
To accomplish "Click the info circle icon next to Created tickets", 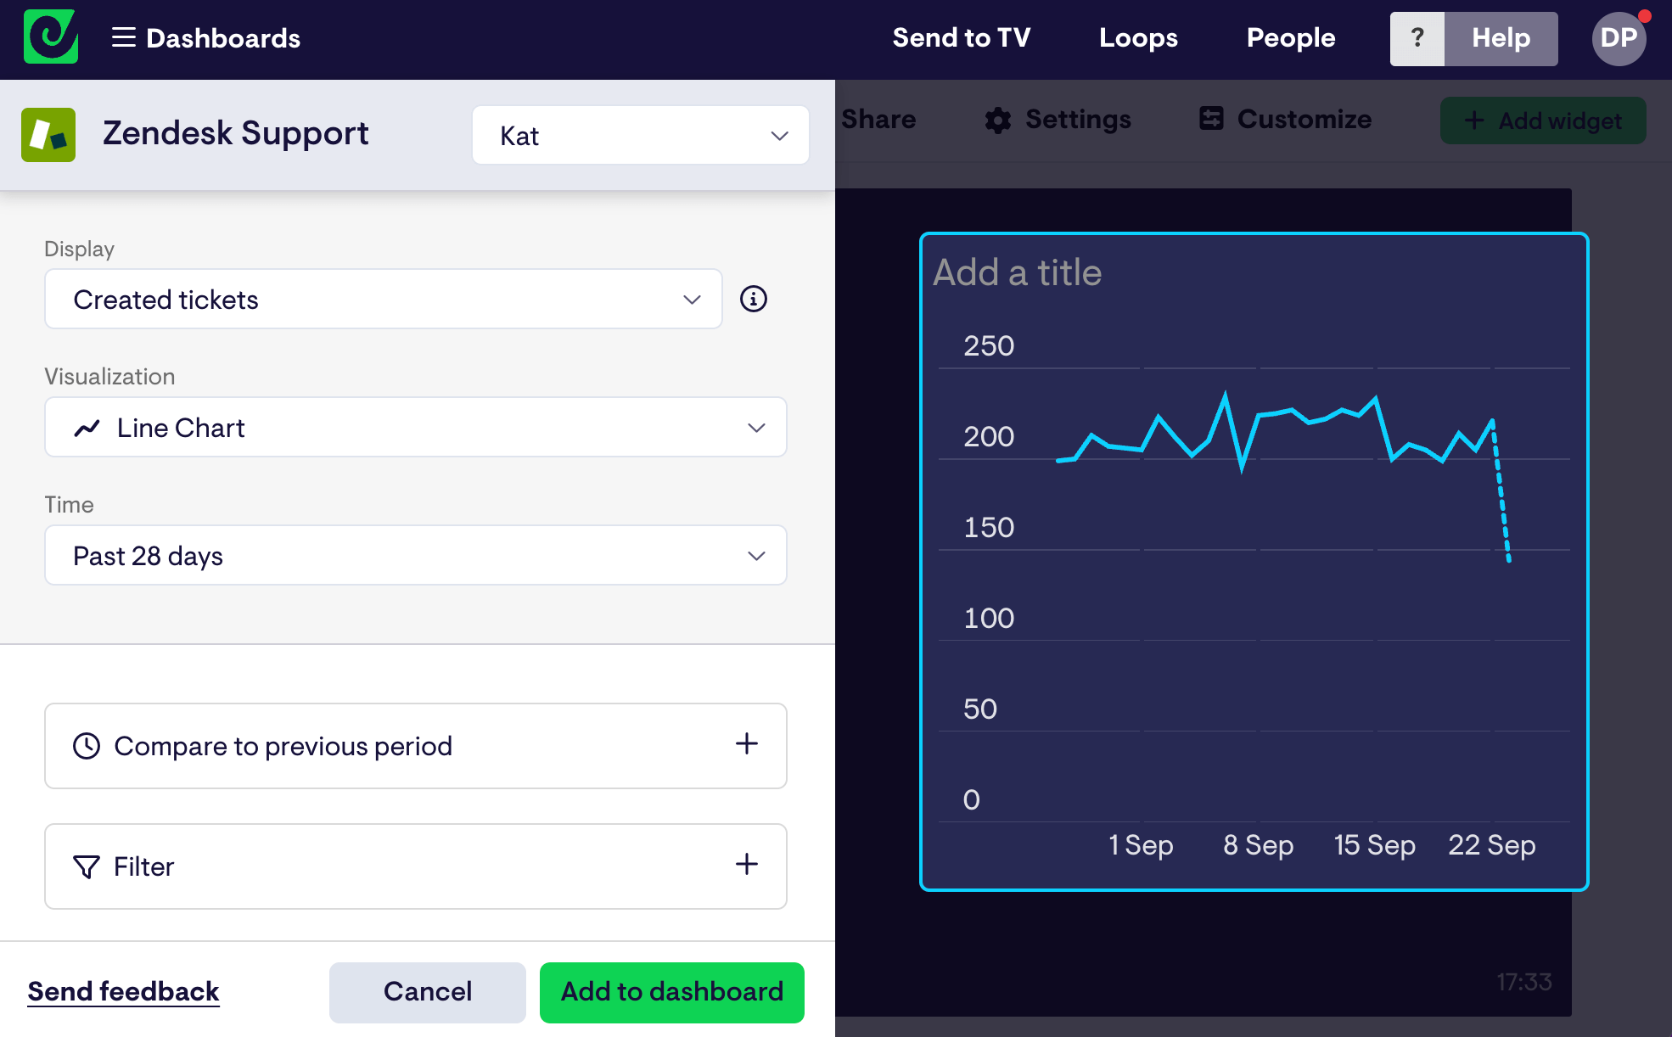I will (x=754, y=300).
